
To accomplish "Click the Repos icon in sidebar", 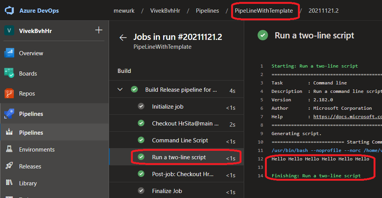I will (9, 93).
